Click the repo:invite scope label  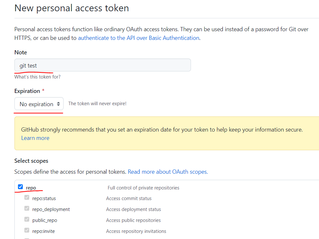click(x=44, y=231)
